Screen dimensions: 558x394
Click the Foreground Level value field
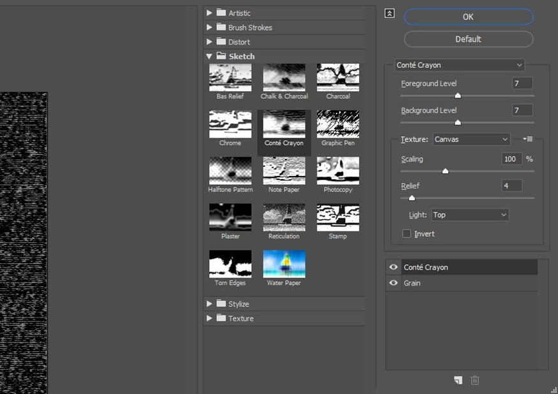pyautogui.click(x=522, y=84)
